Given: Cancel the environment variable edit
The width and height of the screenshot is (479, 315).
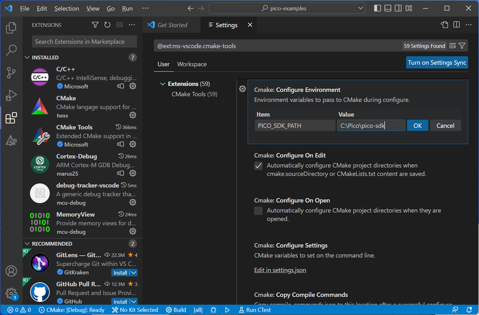Looking at the screenshot, I should click(445, 126).
